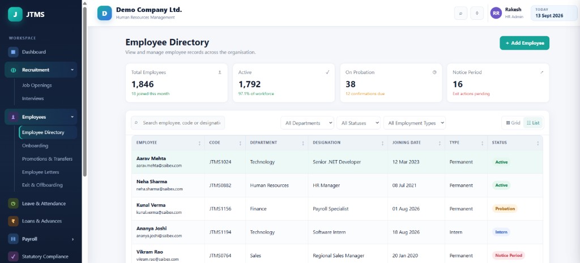Sort by Code column sort icon
Viewport: 580px width, 263px height.
point(240,143)
